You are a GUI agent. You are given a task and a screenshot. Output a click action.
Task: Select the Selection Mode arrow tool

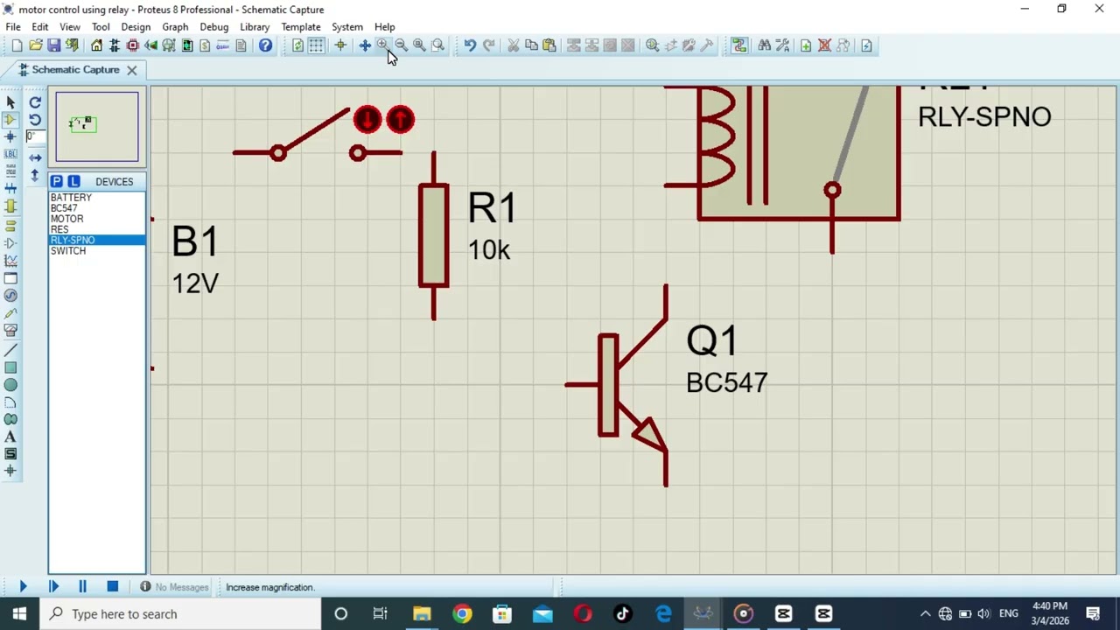click(10, 102)
